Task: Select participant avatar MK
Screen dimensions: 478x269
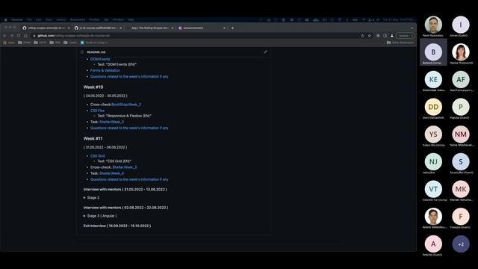Action: point(461,189)
